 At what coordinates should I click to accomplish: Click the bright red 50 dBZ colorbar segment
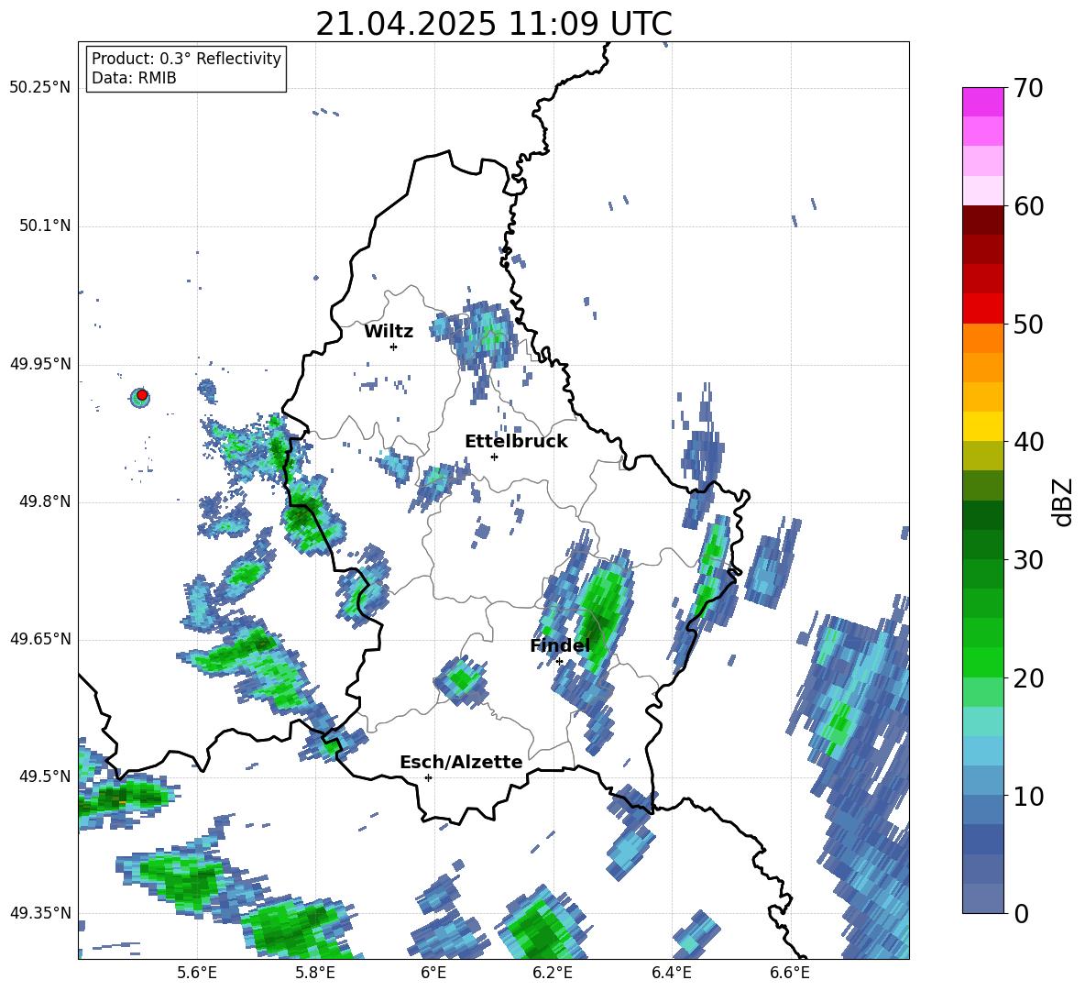[982, 309]
